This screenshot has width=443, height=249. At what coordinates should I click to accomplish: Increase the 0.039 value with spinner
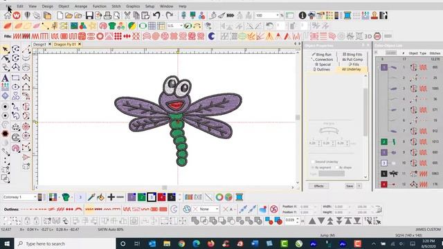coord(298,219)
